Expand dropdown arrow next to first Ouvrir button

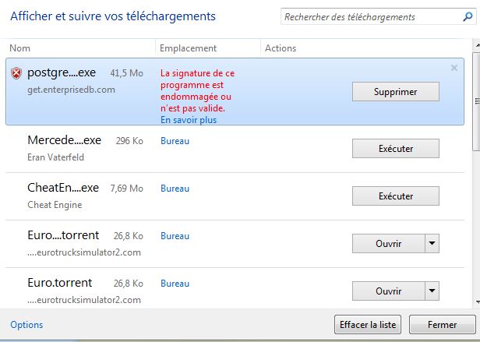point(432,243)
